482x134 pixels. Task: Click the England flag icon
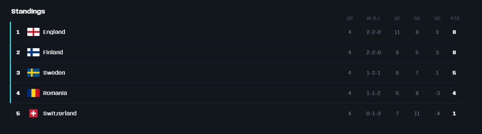tap(33, 32)
